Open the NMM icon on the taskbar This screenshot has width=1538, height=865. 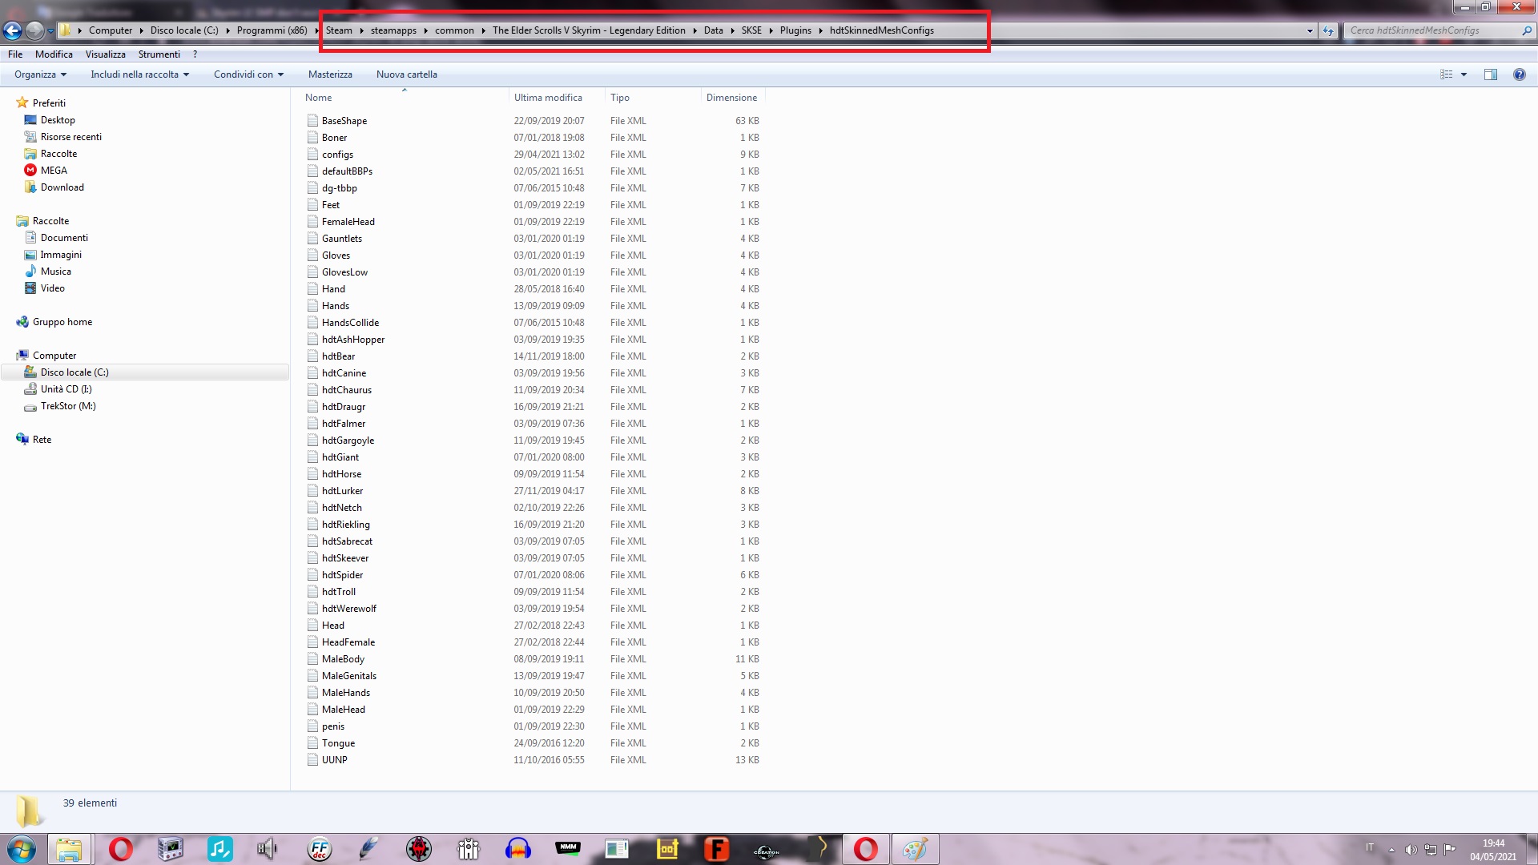coord(568,849)
